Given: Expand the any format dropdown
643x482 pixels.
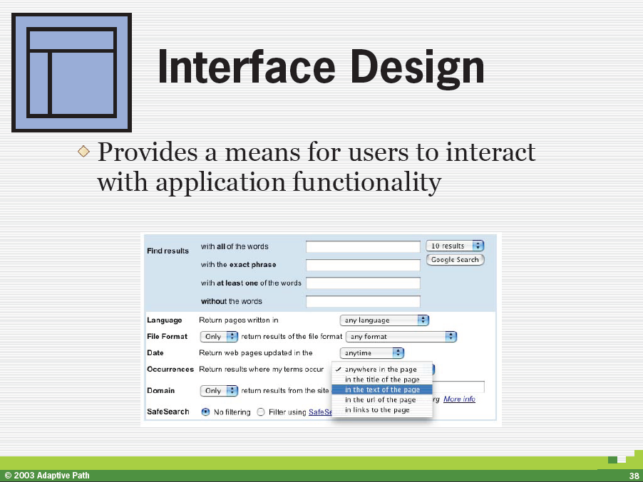Looking at the screenshot, I should [x=401, y=336].
